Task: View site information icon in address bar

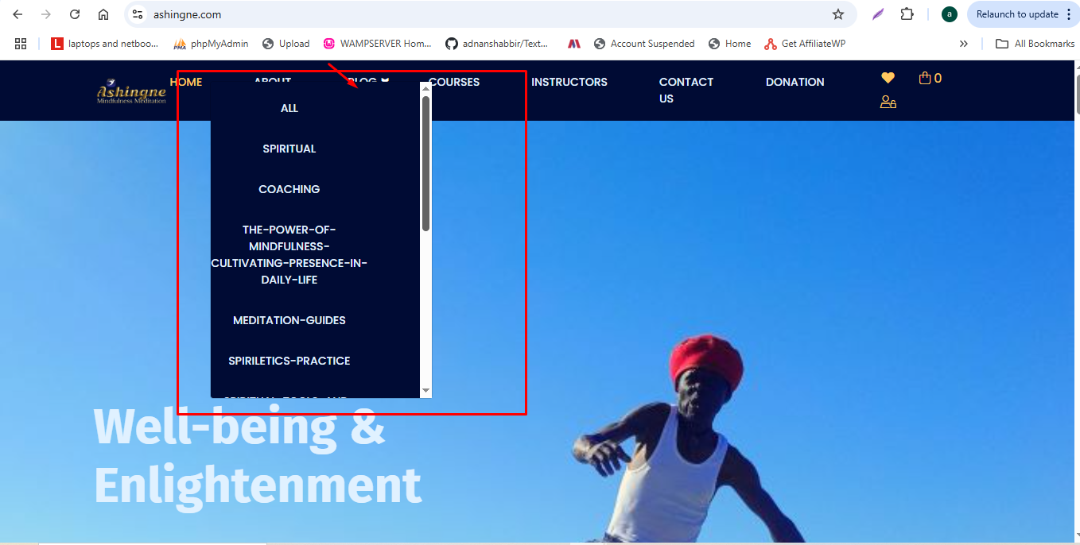Action: pos(138,14)
